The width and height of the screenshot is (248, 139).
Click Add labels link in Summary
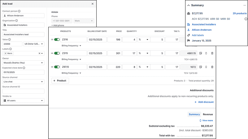pos(198,35)
